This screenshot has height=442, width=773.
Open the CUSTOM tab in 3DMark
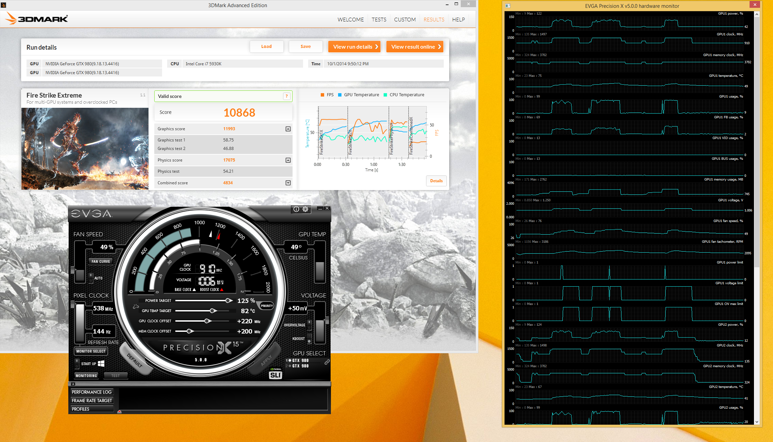click(x=405, y=19)
